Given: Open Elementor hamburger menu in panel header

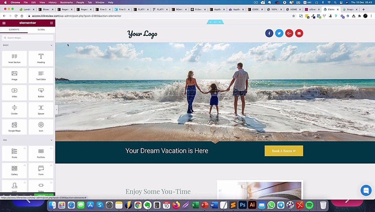Looking at the screenshot, I should [x=4, y=23].
